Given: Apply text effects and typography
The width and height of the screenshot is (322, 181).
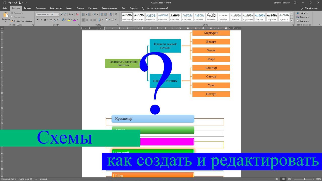Looking at the screenshot, I should pyautogui.click(x=63, y=20).
